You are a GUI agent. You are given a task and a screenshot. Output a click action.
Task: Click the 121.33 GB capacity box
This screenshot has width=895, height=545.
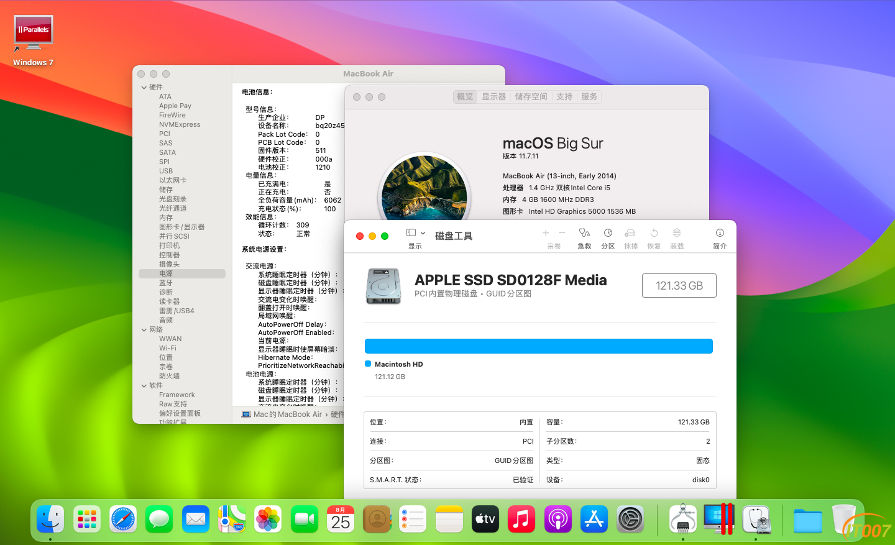(x=679, y=286)
